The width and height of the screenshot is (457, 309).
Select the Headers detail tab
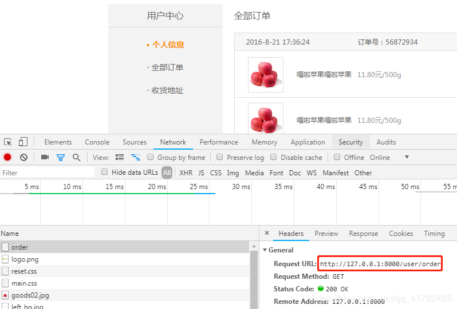click(x=291, y=234)
